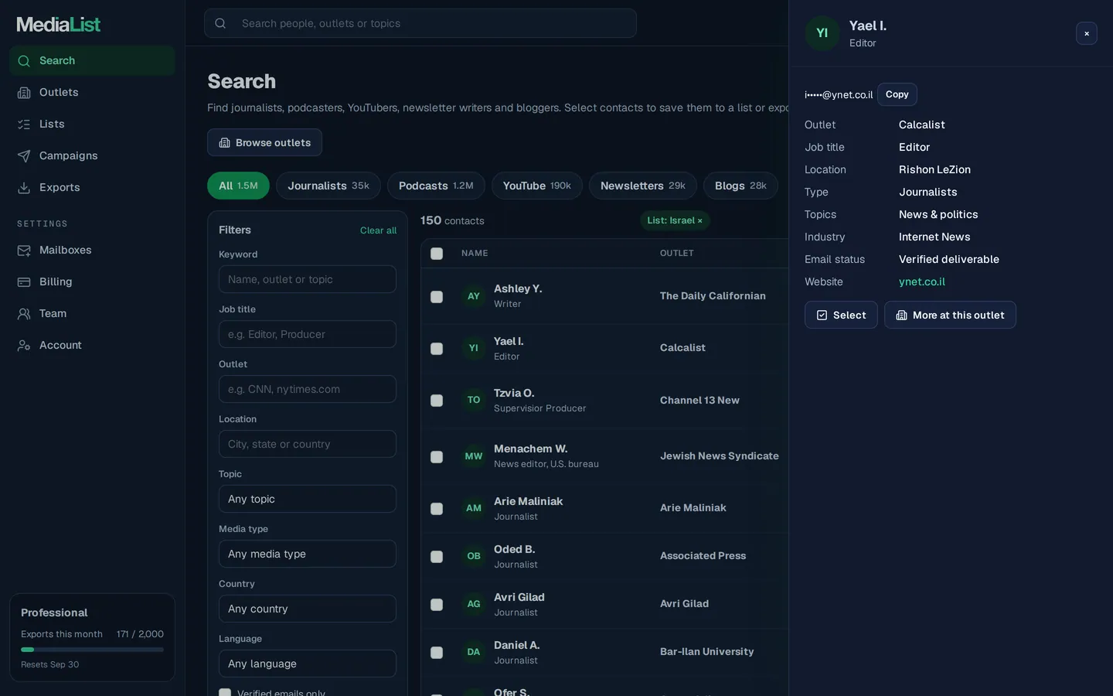Click the Team people icon
This screenshot has height=696, width=1113.
coord(24,314)
